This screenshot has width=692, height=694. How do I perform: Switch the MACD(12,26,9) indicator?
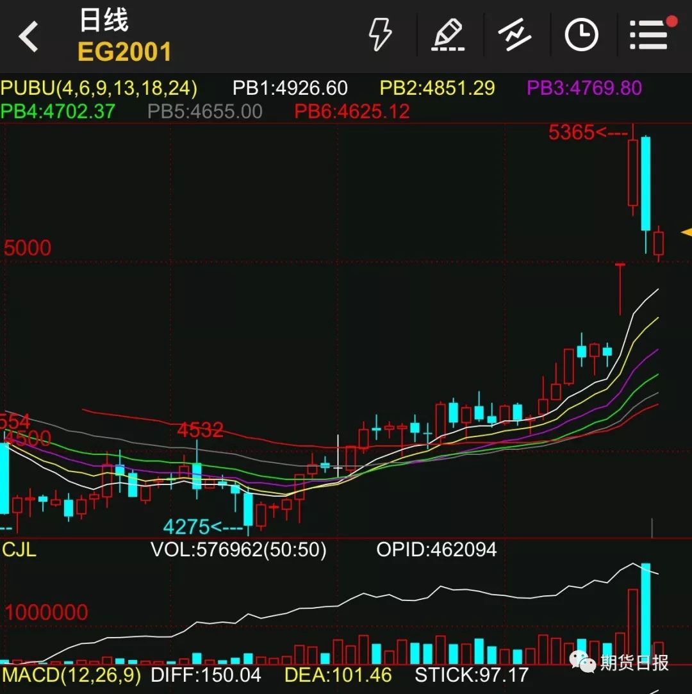point(71,675)
